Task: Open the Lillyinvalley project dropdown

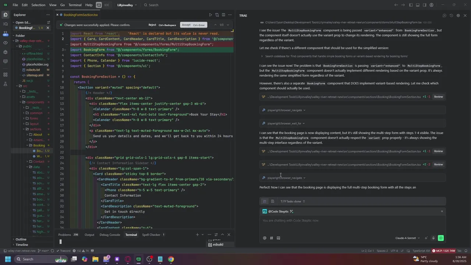Action: point(127,5)
